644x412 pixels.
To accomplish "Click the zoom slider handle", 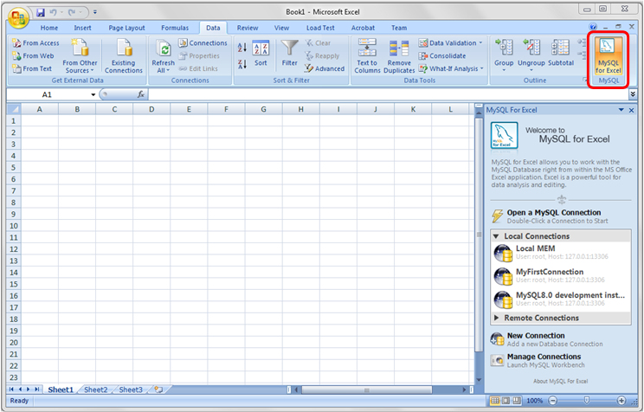I will (587, 400).
